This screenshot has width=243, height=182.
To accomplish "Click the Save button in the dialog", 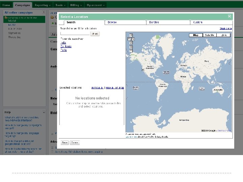I will 64,143.
